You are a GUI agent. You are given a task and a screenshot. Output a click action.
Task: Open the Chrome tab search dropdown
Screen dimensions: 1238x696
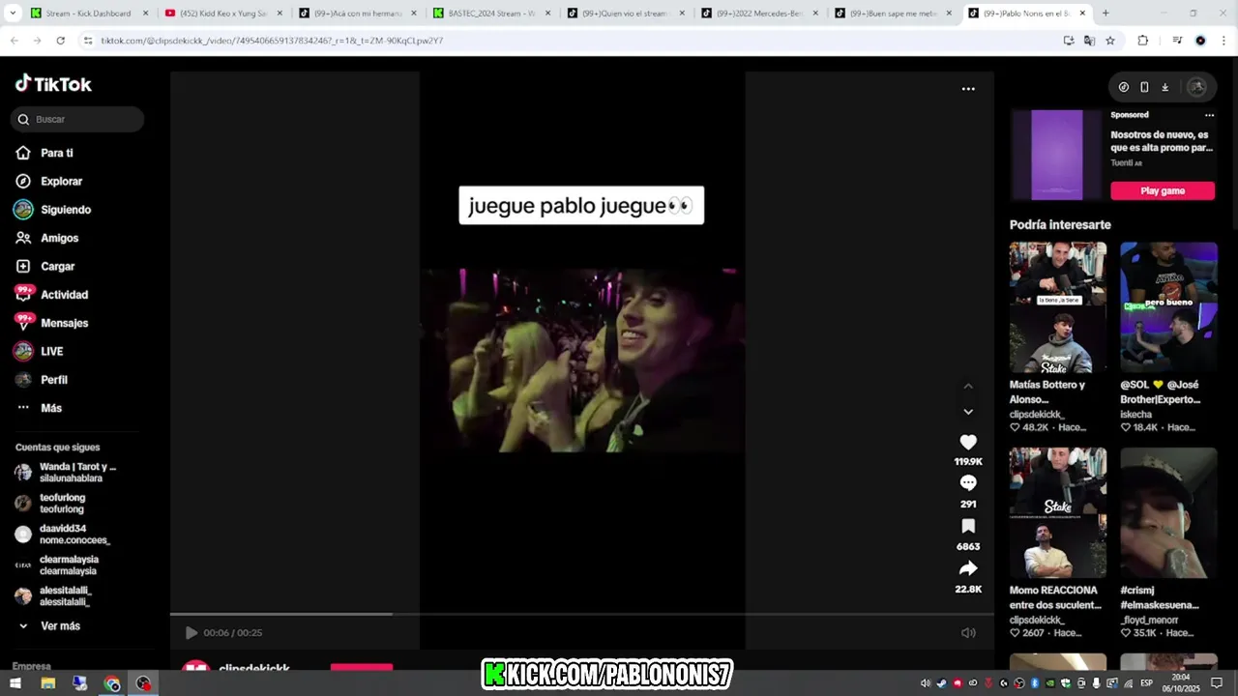pyautogui.click(x=13, y=13)
